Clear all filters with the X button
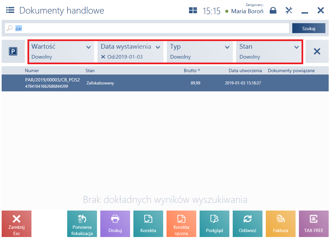This screenshot has width=331, height=239. pos(317,51)
